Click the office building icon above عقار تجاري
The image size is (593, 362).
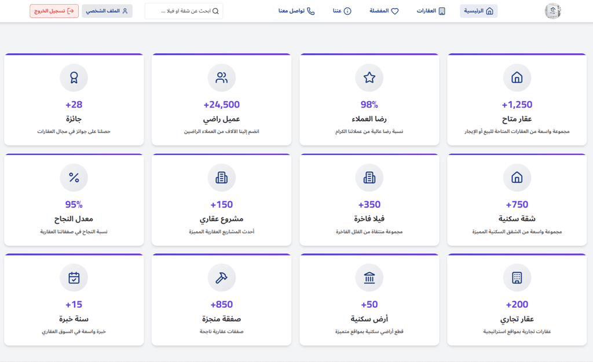[x=517, y=278]
